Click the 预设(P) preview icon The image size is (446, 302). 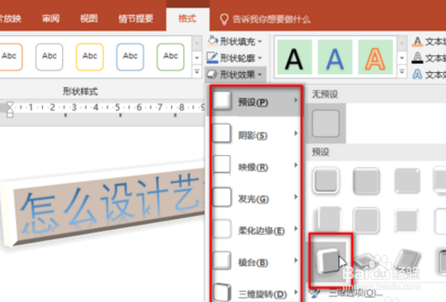point(222,101)
